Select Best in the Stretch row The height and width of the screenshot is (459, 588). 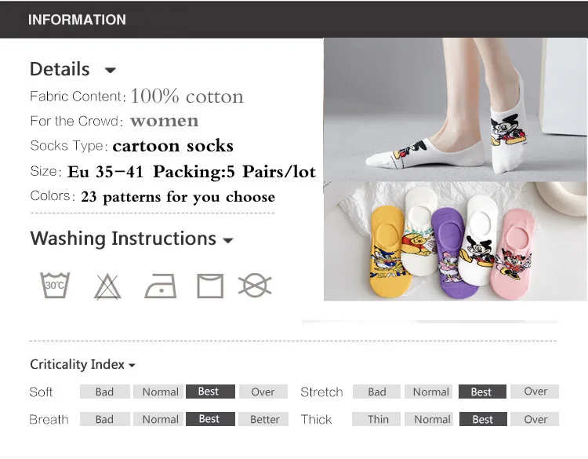coord(482,392)
